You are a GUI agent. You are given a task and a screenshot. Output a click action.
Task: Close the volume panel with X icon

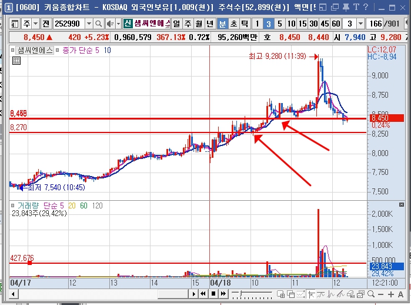pyautogui.click(x=402, y=205)
